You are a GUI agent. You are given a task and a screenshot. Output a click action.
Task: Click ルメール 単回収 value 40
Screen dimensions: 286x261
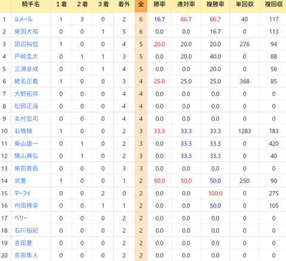pyautogui.click(x=245, y=19)
